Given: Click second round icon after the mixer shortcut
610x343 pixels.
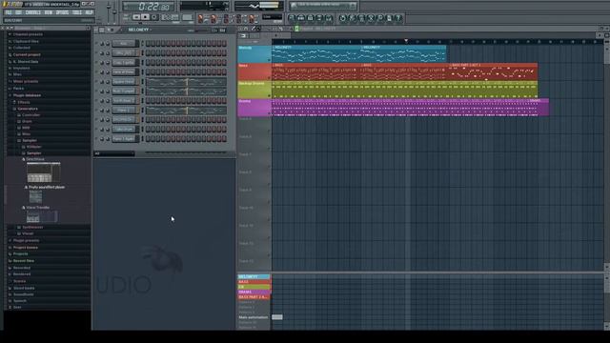Looking at the screenshot, I should point(352,18).
